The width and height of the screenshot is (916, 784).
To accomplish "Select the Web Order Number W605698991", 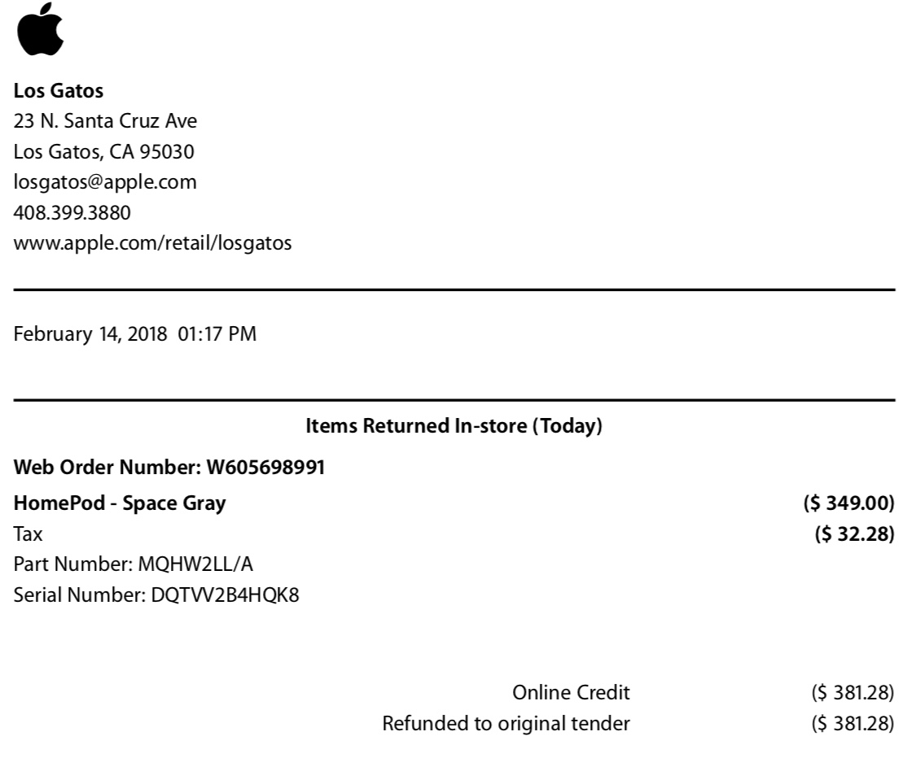I will 169,468.
